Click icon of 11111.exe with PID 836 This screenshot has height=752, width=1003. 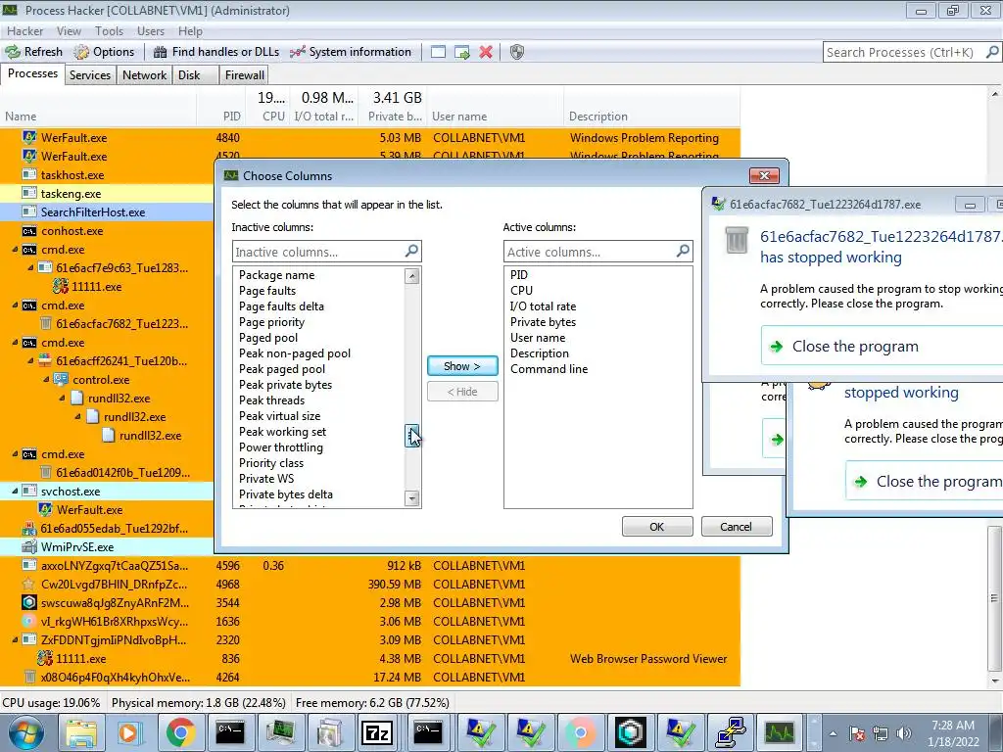45,658
